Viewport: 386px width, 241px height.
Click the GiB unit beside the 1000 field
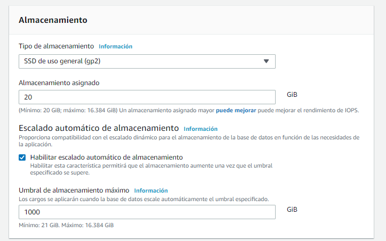coord(292,210)
